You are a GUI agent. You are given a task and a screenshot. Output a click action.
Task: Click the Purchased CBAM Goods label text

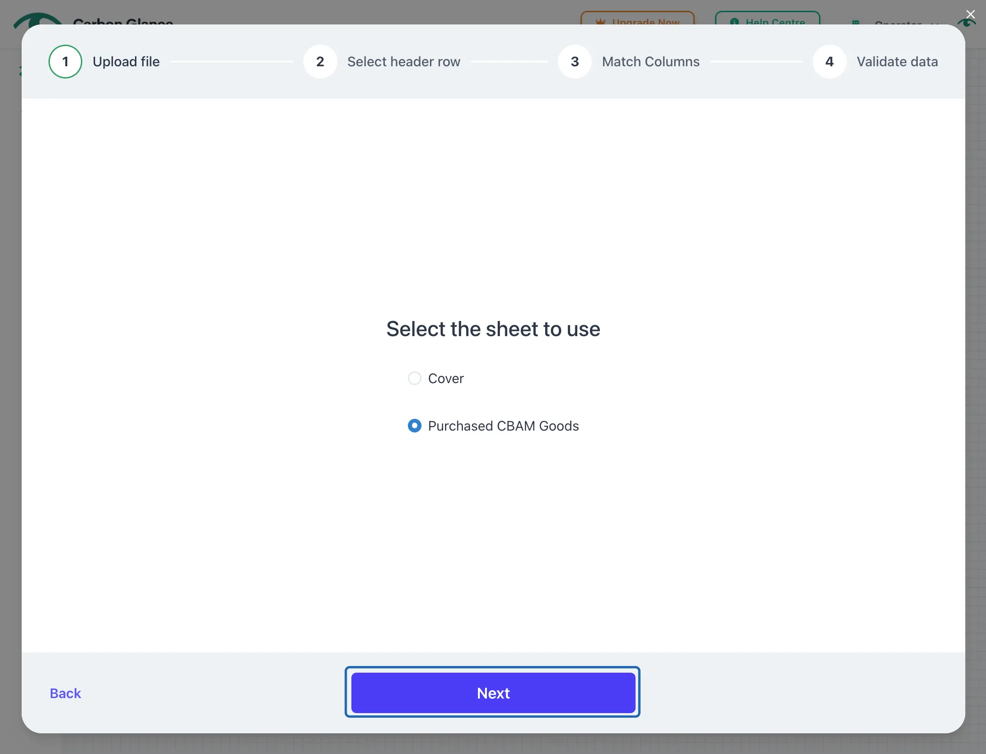(503, 426)
